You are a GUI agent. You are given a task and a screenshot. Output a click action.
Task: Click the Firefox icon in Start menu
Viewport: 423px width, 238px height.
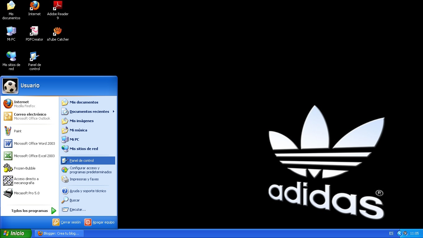click(x=8, y=104)
